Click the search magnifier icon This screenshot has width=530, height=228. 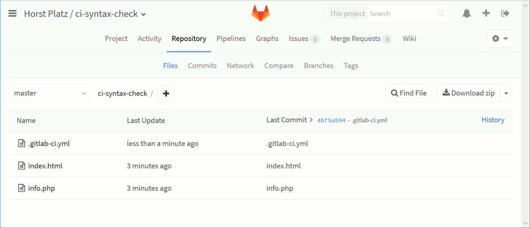(441, 14)
